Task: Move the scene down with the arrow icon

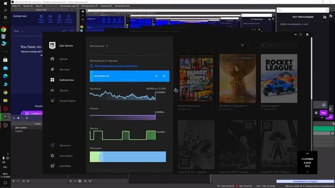Action: point(28,181)
